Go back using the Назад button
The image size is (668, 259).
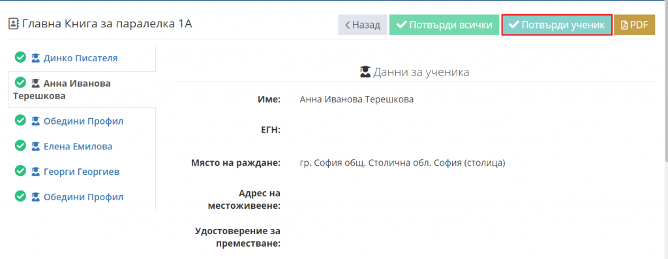point(363,25)
